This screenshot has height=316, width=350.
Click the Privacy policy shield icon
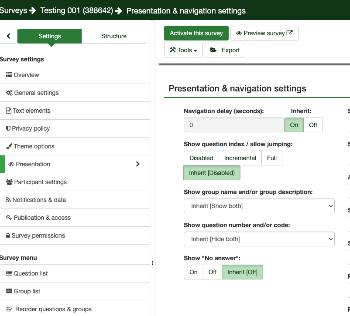point(8,128)
